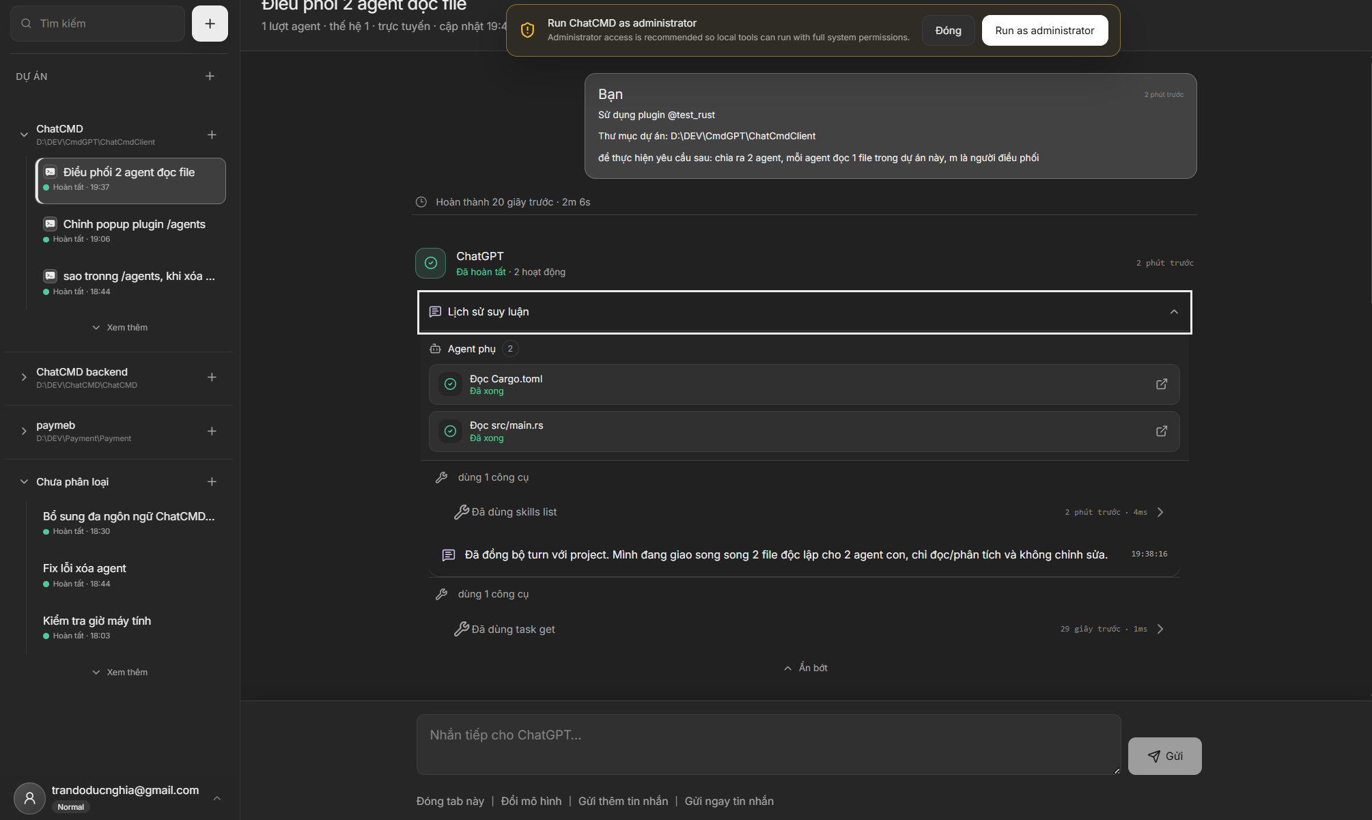1372x820 pixels.
Task: Click the search magnifier icon
Action: 26,23
